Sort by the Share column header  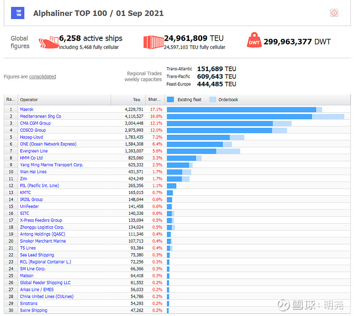coord(155,99)
